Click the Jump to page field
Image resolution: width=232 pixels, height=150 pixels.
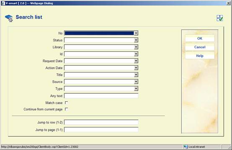[101, 130]
